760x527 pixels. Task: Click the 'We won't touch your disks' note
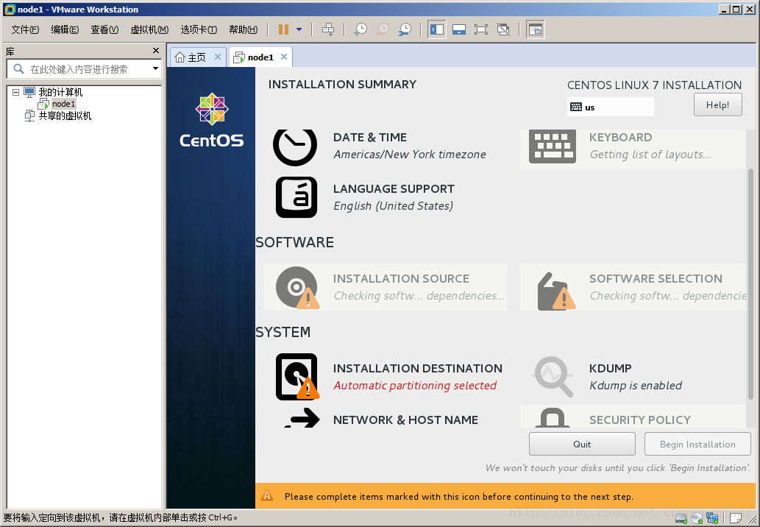click(x=618, y=468)
